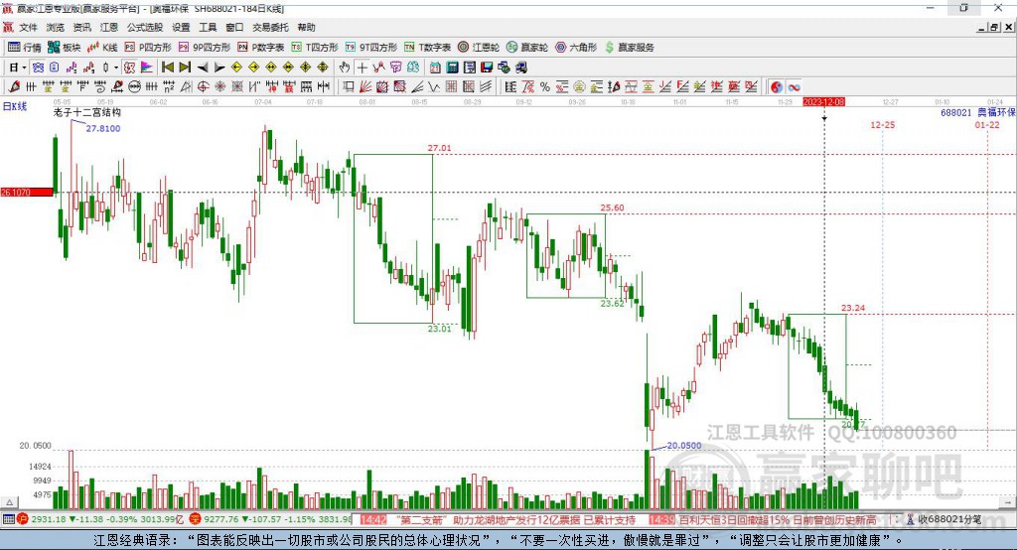Open the 浏览 menu
This screenshot has height=550, width=1017.
click(56, 27)
